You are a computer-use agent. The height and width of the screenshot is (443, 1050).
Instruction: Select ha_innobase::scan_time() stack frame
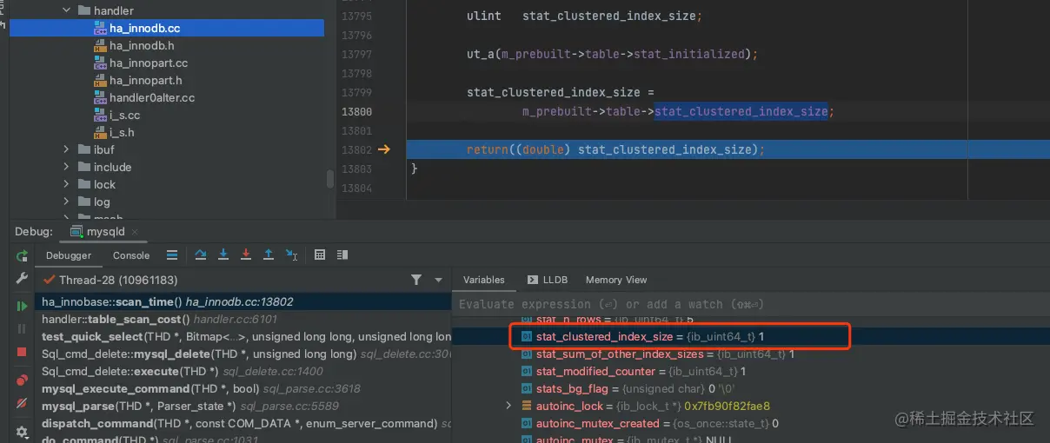pos(243,301)
